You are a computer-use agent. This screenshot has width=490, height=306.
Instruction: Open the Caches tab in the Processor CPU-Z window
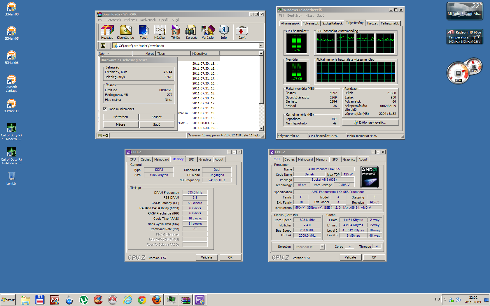point(290,159)
